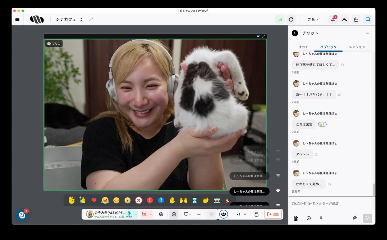The height and width of the screenshot is (240, 387).
Task: Send the red exclamation mark reaction
Action: pyautogui.click(x=150, y=200)
